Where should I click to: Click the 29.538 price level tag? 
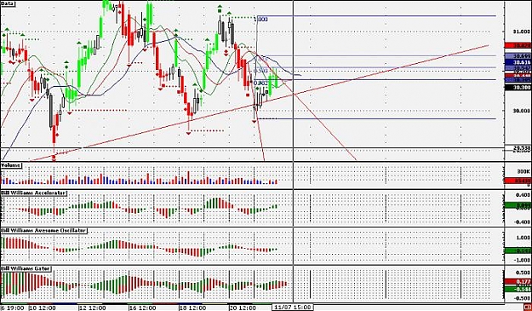click(518, 148)
